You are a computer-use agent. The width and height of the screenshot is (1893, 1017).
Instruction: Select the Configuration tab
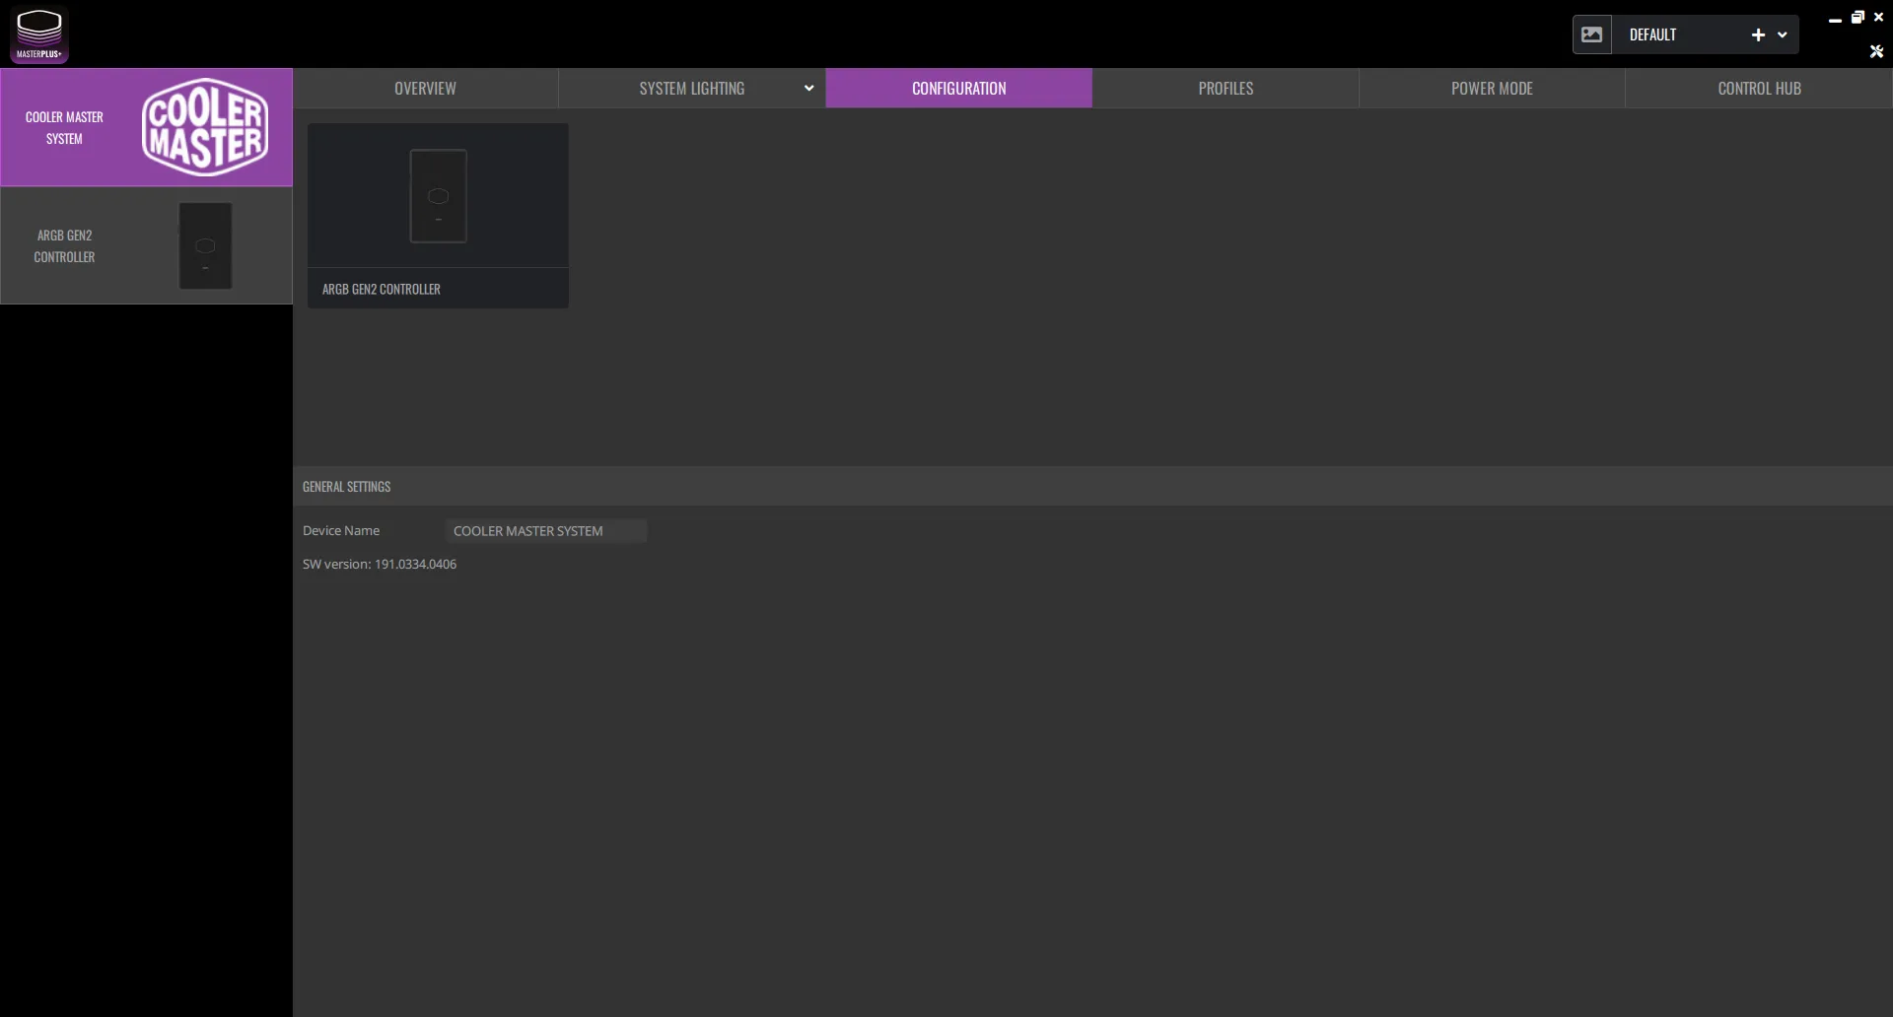point(958,88)
